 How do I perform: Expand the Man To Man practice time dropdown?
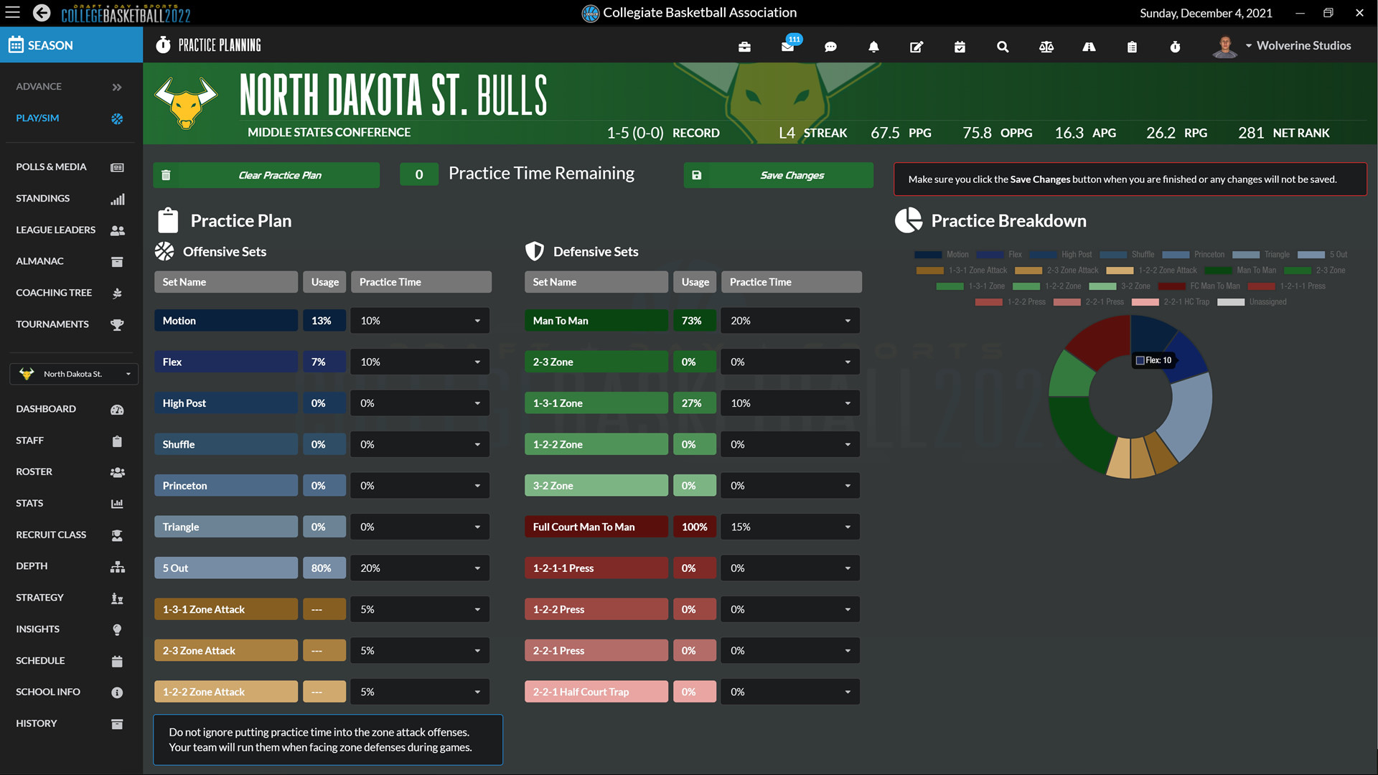point(847,320)
